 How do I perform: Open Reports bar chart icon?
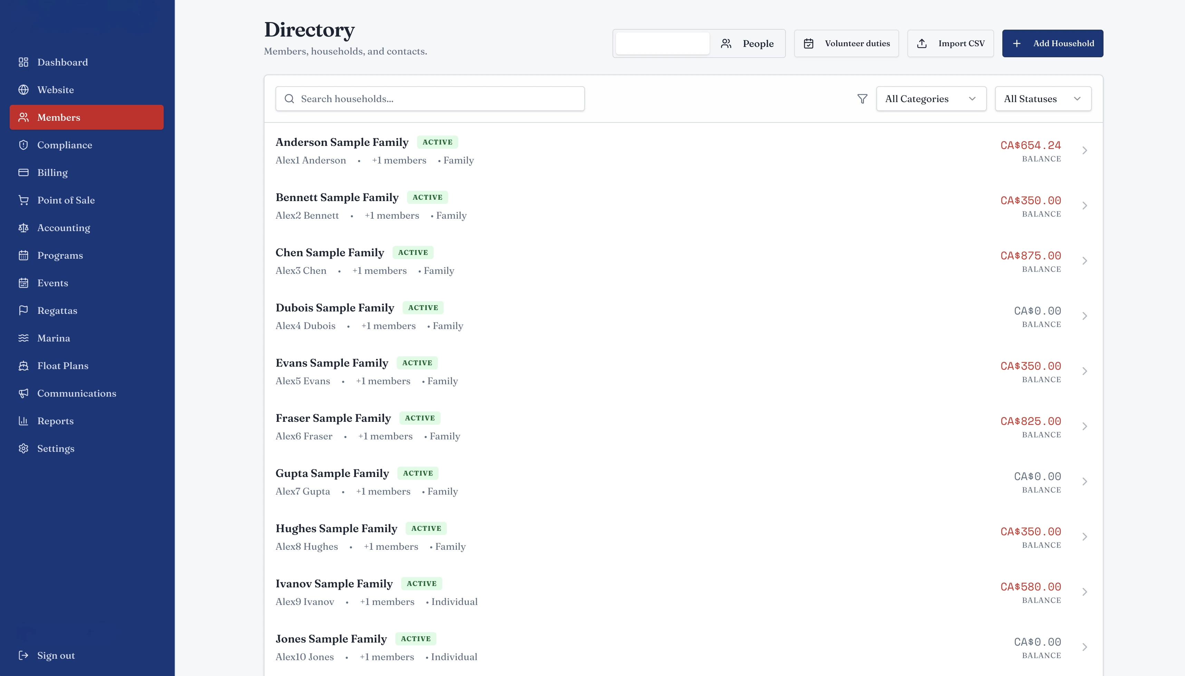point(23,421)
